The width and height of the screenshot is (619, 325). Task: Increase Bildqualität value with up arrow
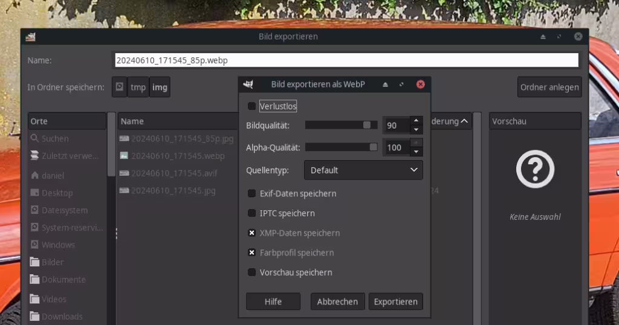coord(416,121)
